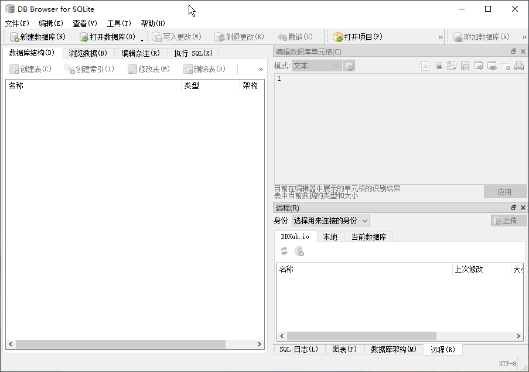Click the window-with-chain-link icon in the cell editor
The width and height of the screenshot is (529, 372).
point(492,66)
